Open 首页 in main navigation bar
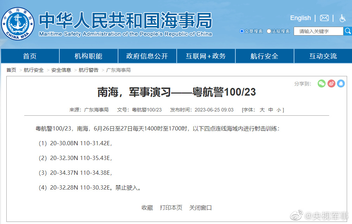 tap(30, 56)
